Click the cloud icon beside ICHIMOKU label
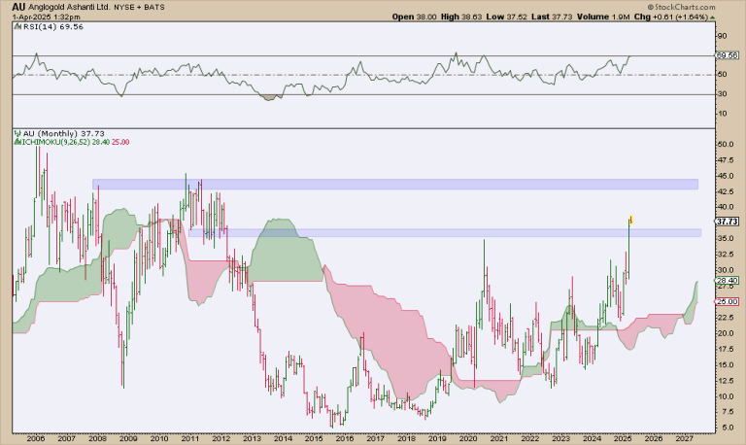 17,142
